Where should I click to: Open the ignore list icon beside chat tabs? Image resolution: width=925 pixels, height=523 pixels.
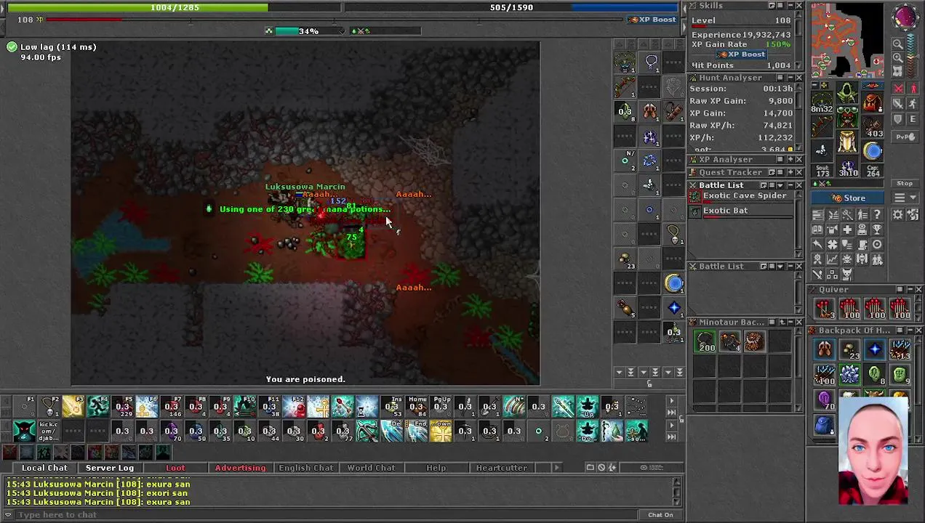(x=601, y=468)
